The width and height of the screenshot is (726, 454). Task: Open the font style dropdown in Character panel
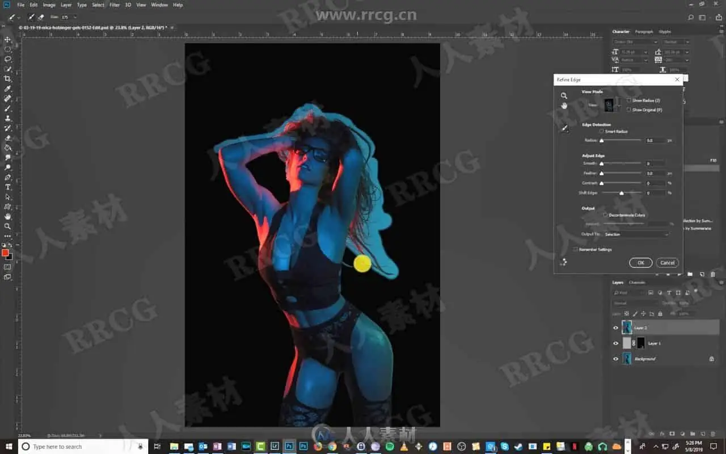click(x=676, y=42)
